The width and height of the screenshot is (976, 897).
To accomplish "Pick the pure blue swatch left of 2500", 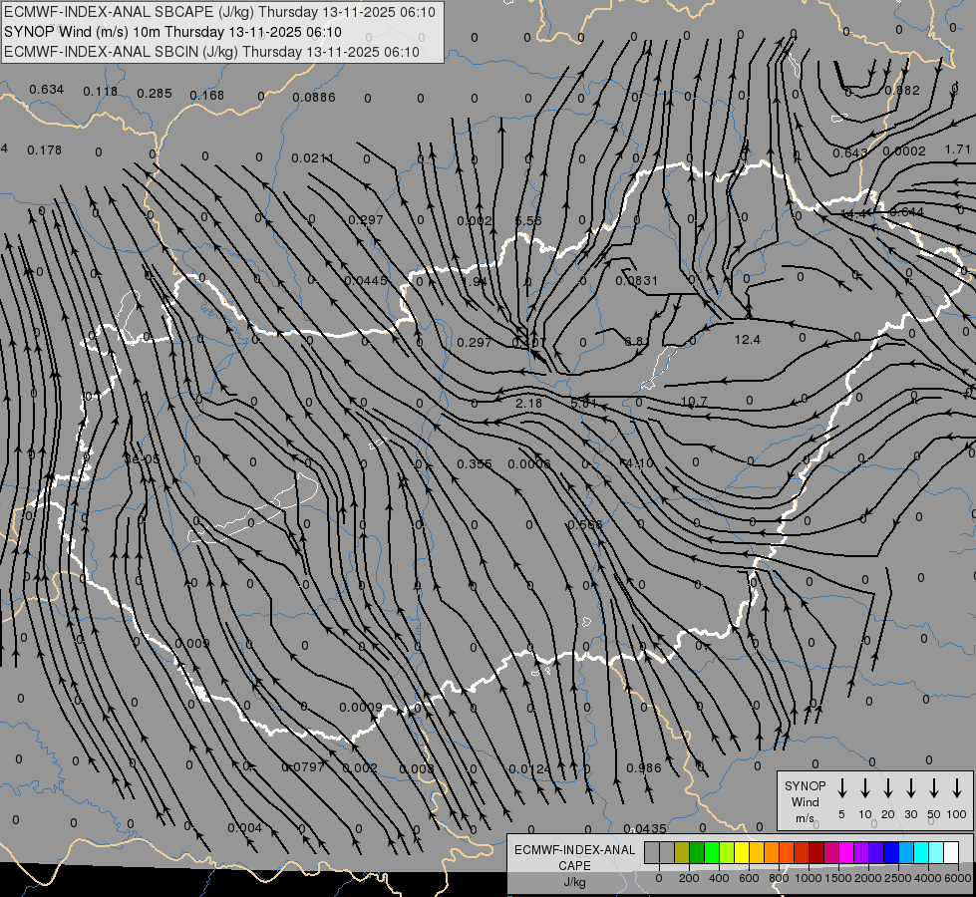I will [x=890, y=852].
